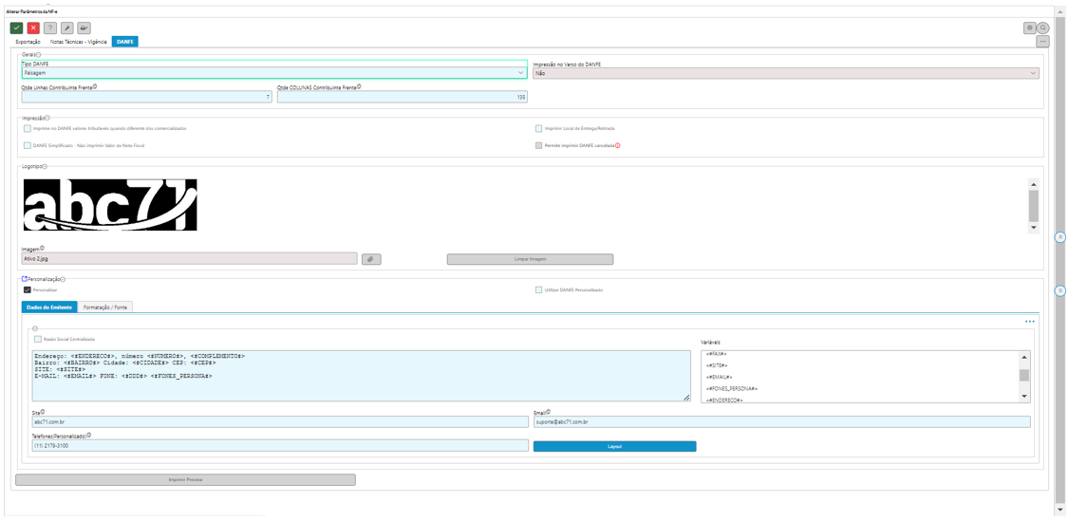1068x521 pixels.
Task: Click the Telefones field with (11) 2179-3100
Action: point(280,445)
